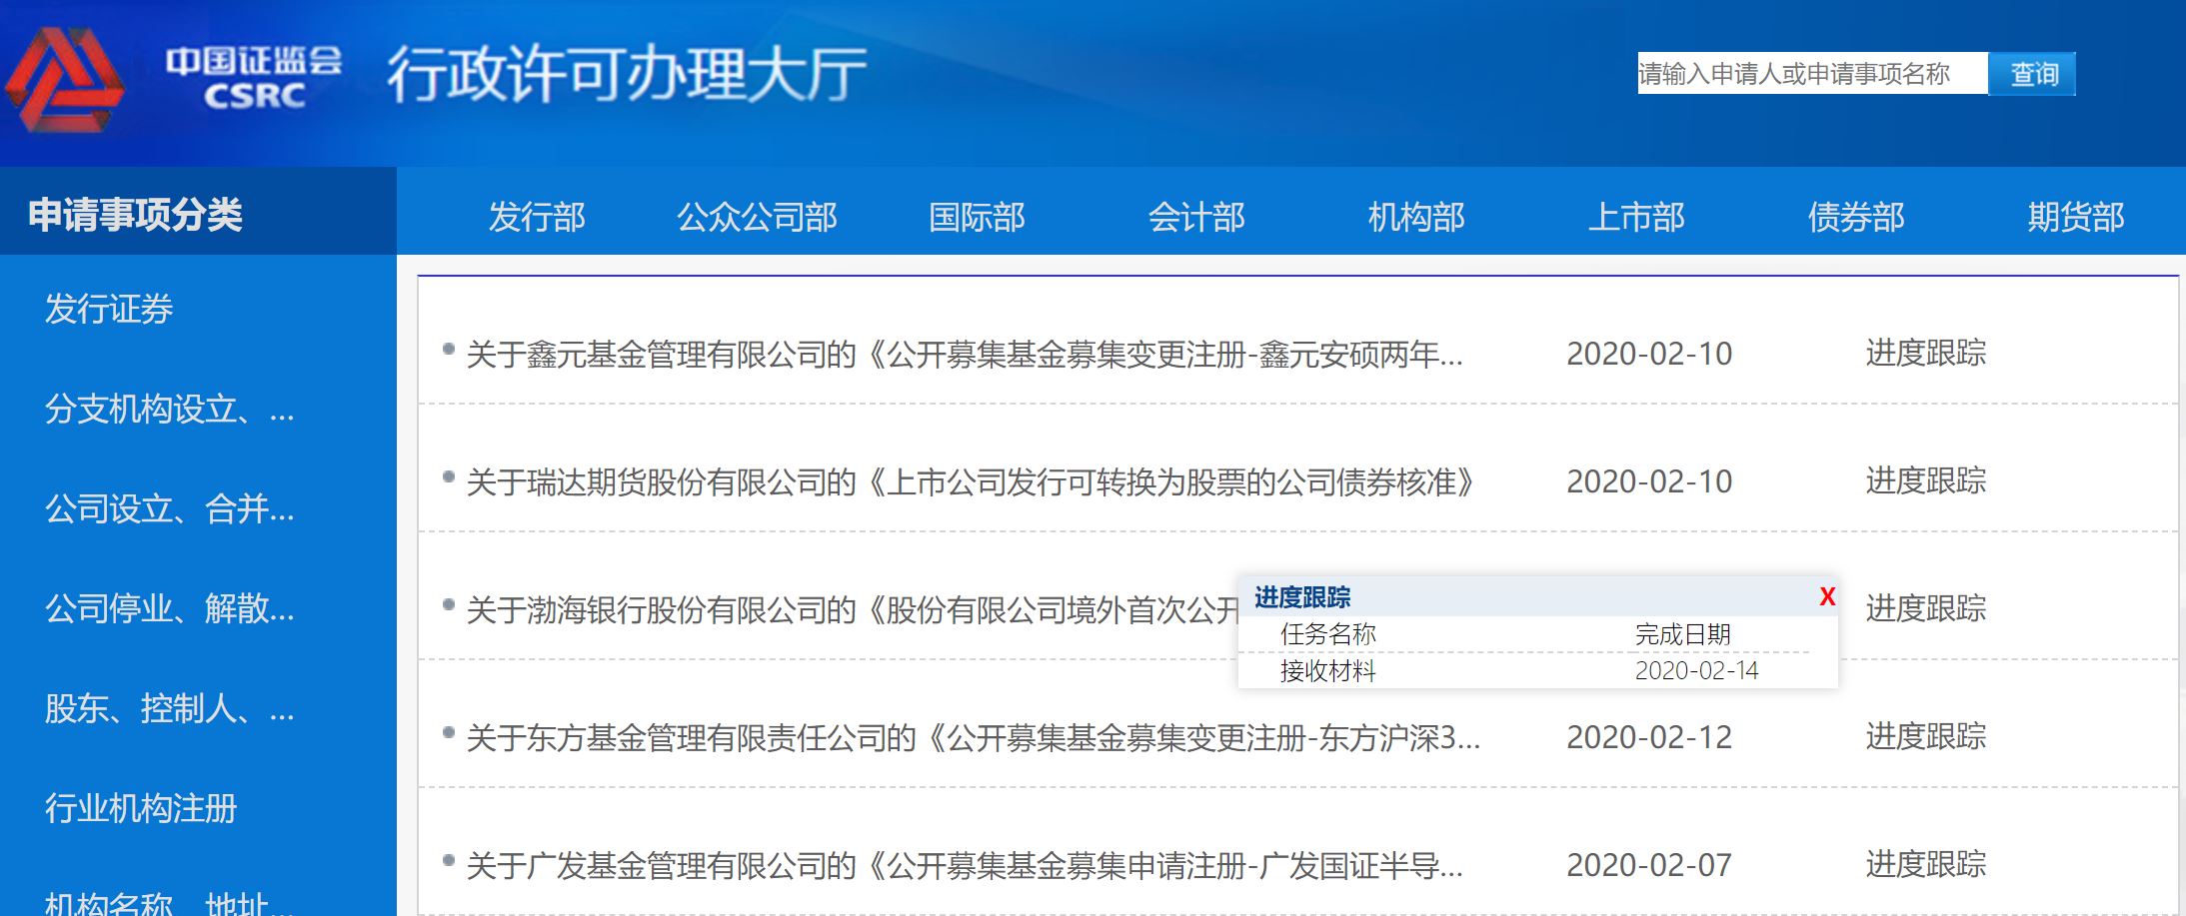This screenshot has width=2186, height=916.
Task: Click the 2020-02-07 date text
Action: click(x=1649, y=865)
